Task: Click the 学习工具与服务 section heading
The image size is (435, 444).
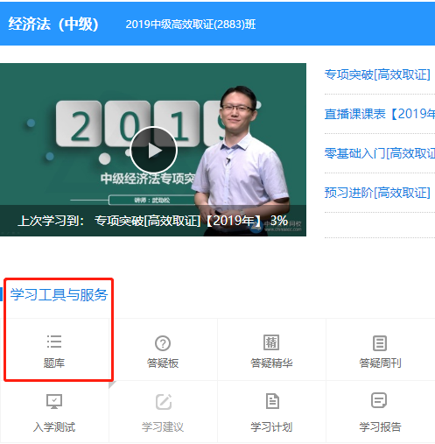Action: tap(60, 294)
